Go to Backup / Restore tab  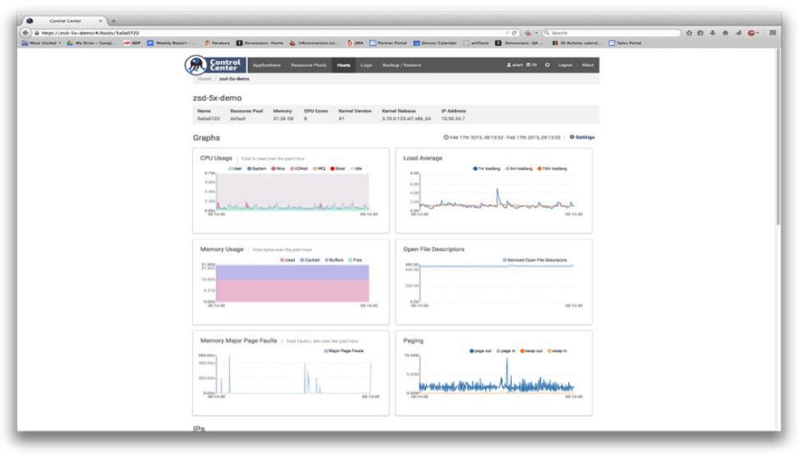(402, 65)
